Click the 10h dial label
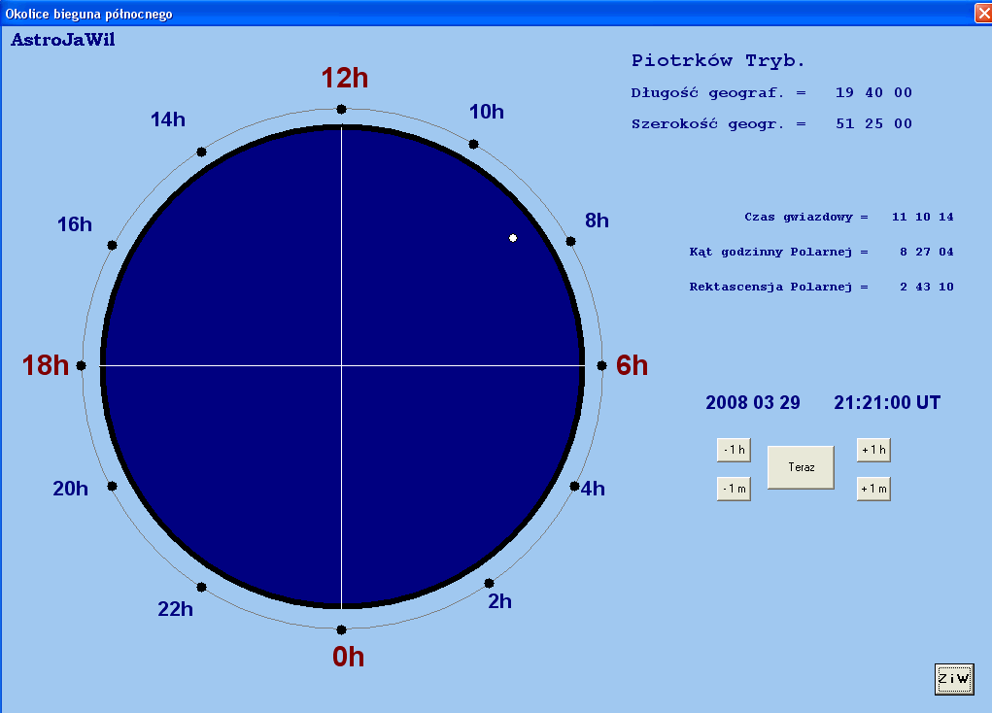The width and height of the screenshot is (992, 713). click(x=487, y=112)
